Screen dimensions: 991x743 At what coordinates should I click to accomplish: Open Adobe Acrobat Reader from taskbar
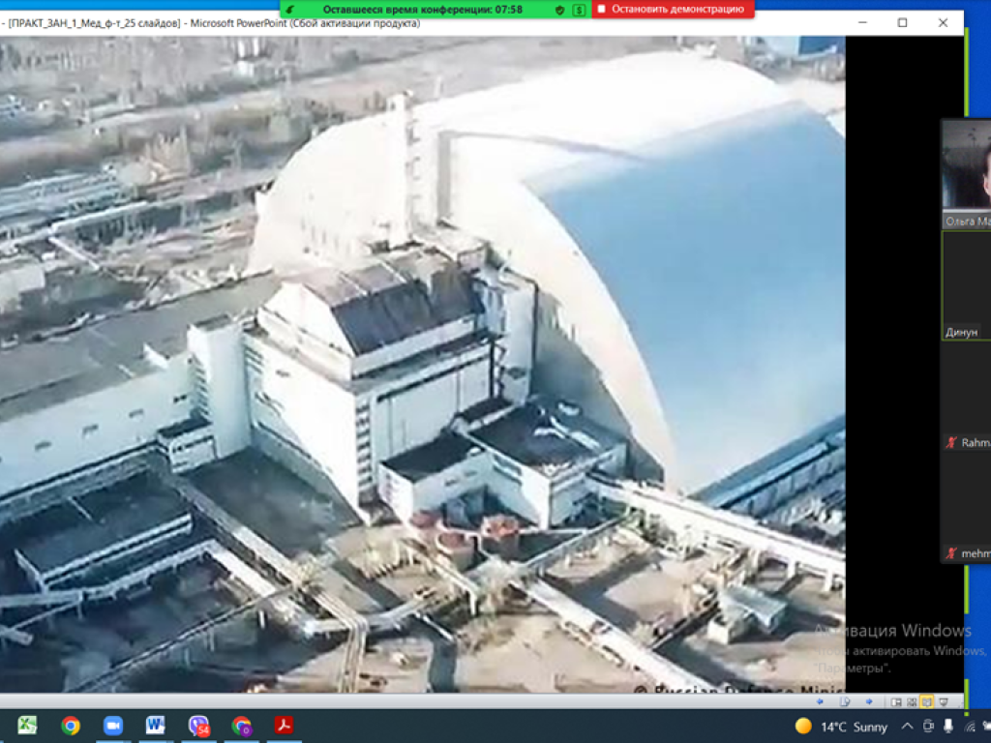tap(284, 726)
